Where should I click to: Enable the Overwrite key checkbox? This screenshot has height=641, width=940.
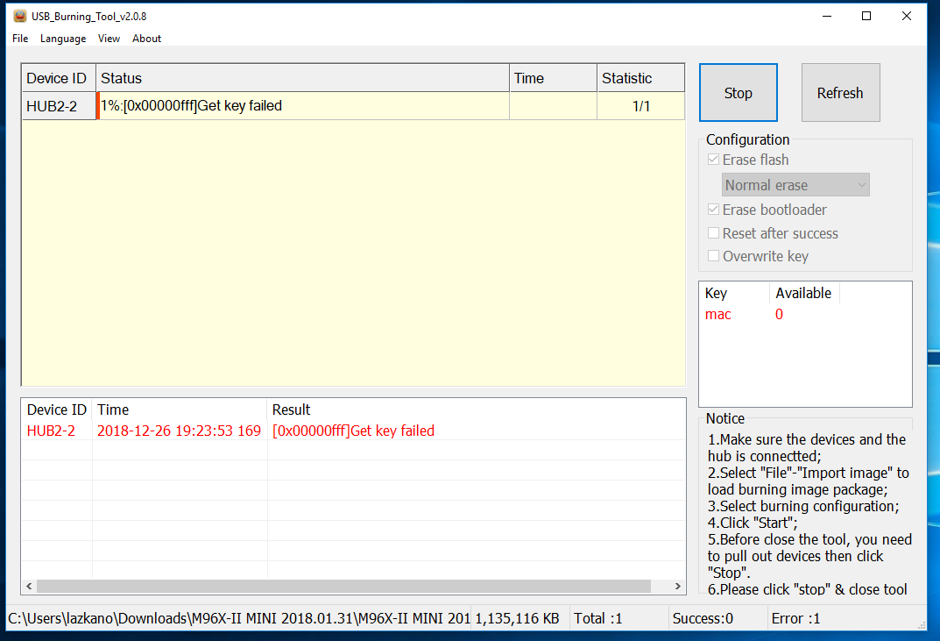[715, 256]
